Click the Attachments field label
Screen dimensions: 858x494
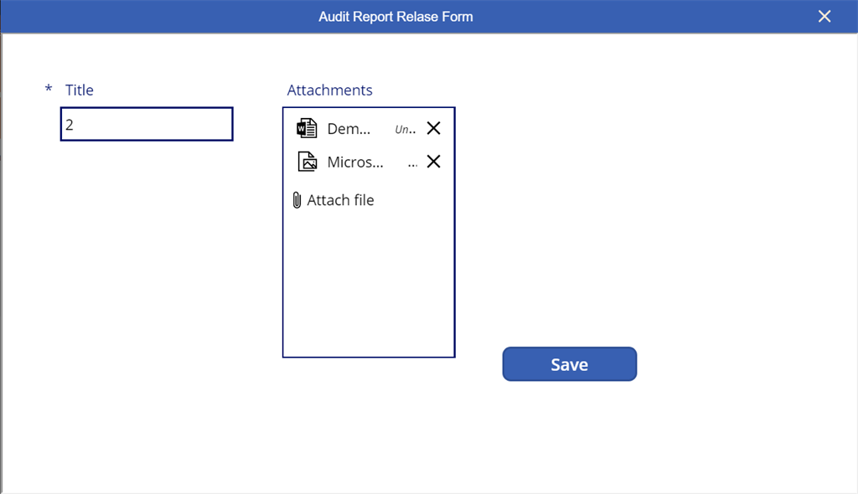pos(329,90)
